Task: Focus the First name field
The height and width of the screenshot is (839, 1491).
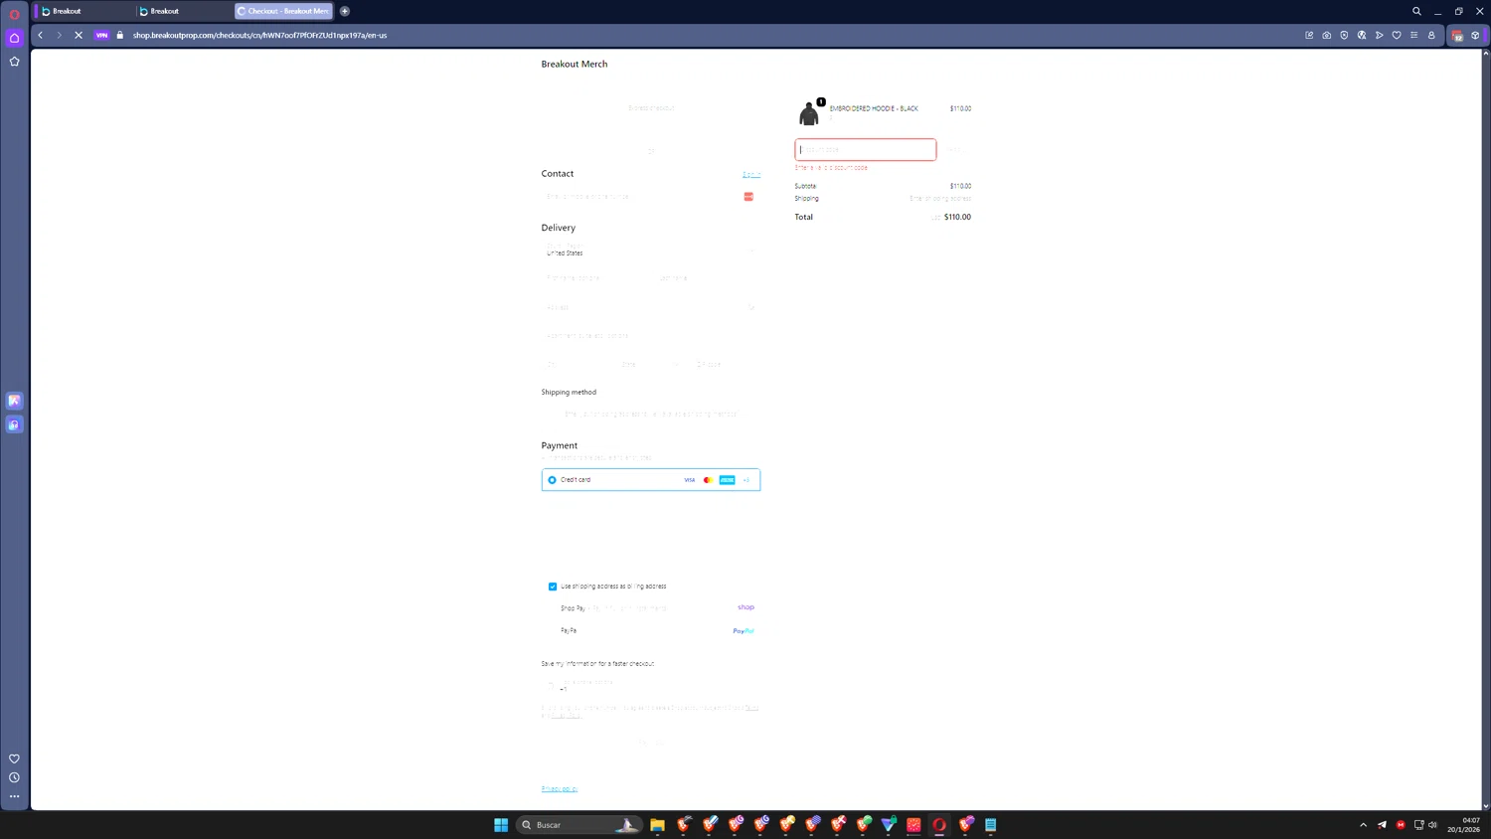Action: [x=594, y=278]
